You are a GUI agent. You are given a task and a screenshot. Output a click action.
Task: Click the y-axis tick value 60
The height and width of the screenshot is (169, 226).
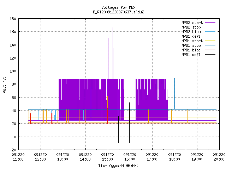click(14, 98)
